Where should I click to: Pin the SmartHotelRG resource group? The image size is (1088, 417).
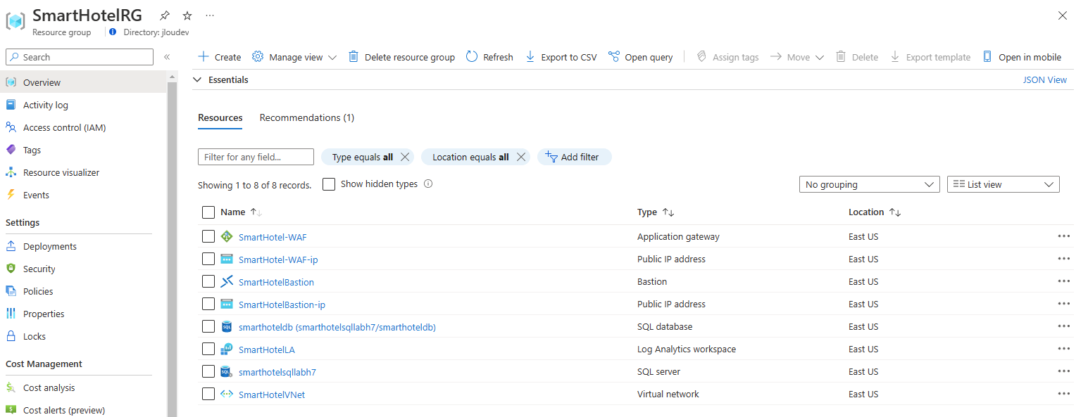(164, 15)
